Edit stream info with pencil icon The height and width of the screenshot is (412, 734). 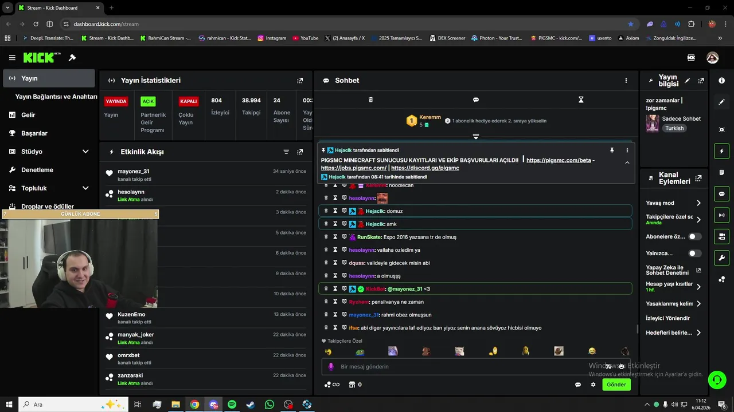687,81
